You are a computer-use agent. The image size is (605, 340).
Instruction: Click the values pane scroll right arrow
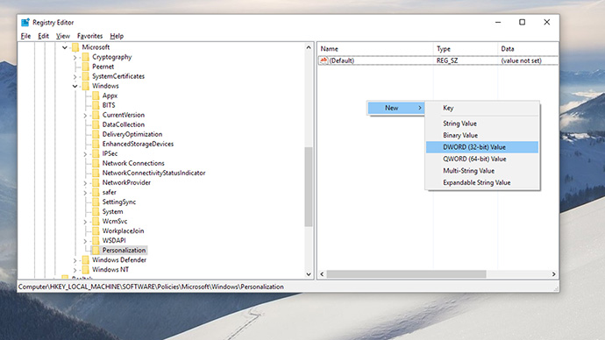553,274
